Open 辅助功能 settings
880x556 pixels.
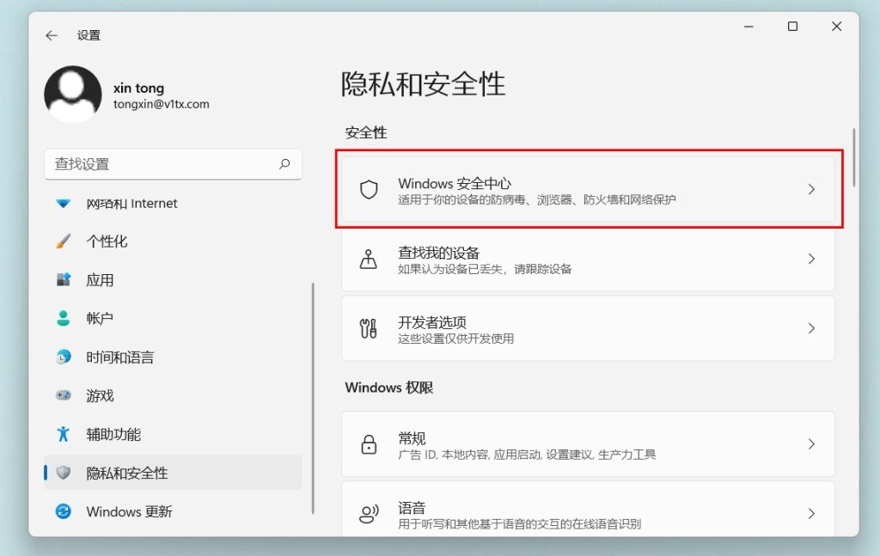click(173, 434)
